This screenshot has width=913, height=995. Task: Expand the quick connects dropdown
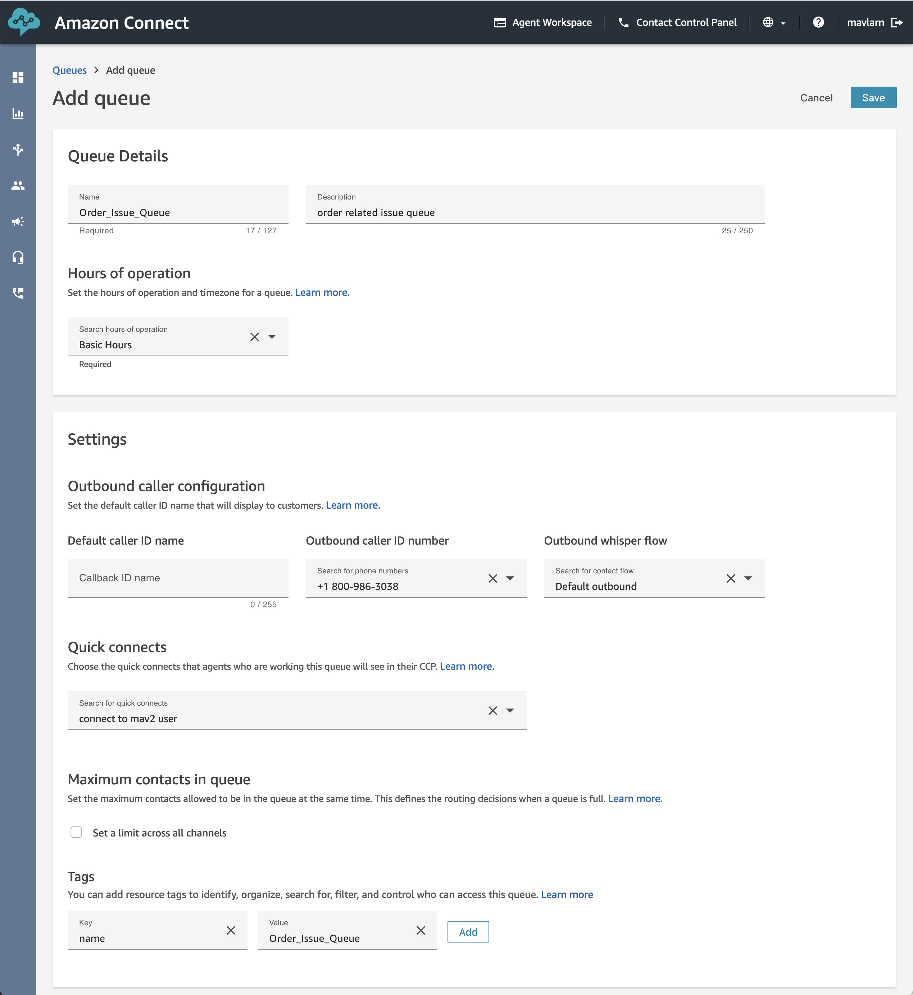point(510,710)
